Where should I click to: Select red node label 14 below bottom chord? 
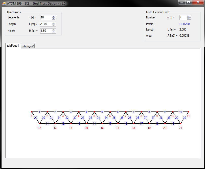[71, 128]
